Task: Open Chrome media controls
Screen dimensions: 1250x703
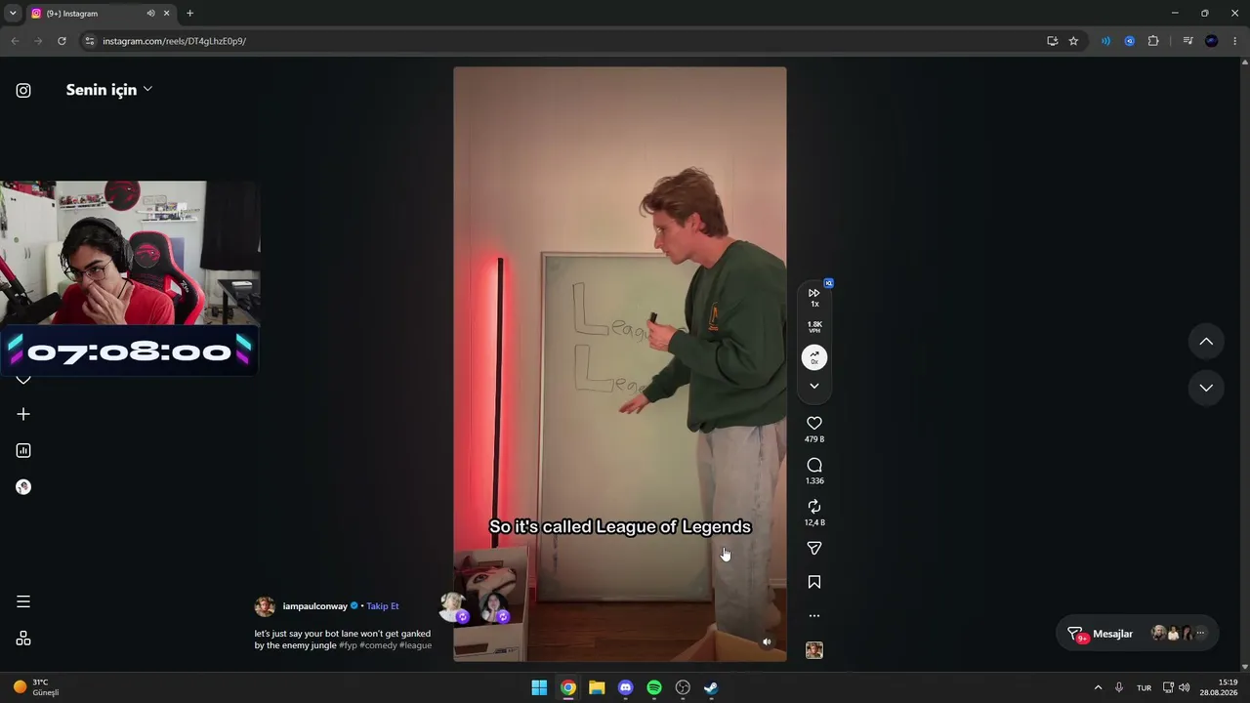Action: click(1187, 41)
